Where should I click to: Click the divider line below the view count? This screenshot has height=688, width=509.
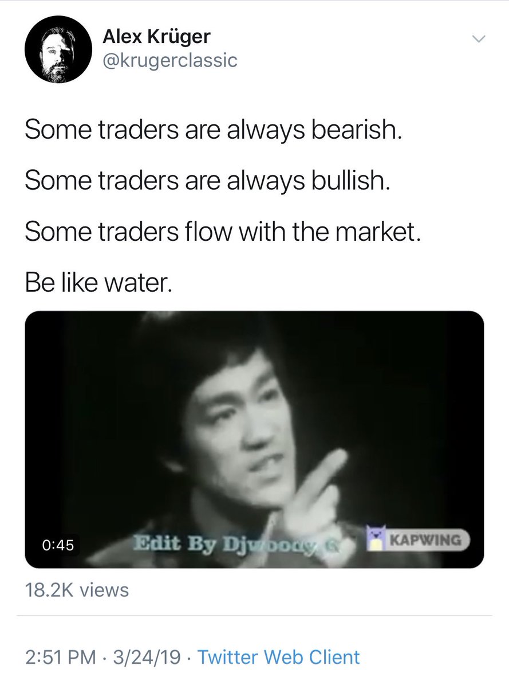pos(254,616)
